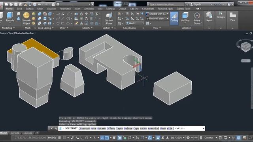Toggle grid display in status bar
Viewport: 253px width, 142px height.
point(60,138)
